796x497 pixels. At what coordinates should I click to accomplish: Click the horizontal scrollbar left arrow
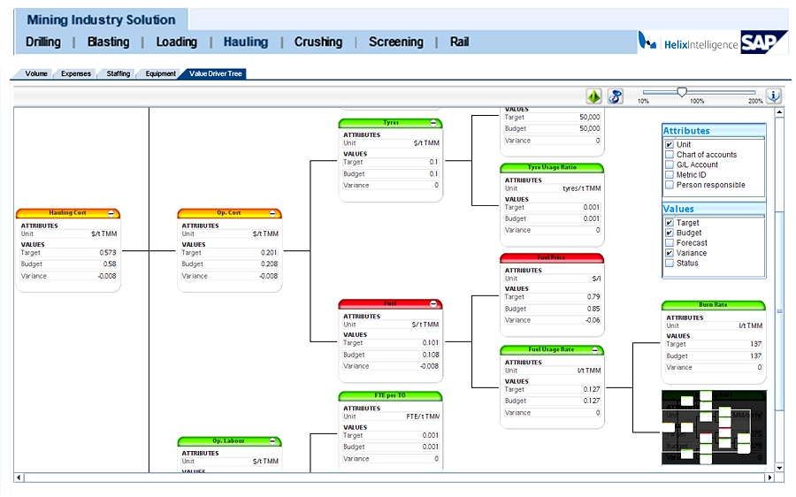(19, 478)
